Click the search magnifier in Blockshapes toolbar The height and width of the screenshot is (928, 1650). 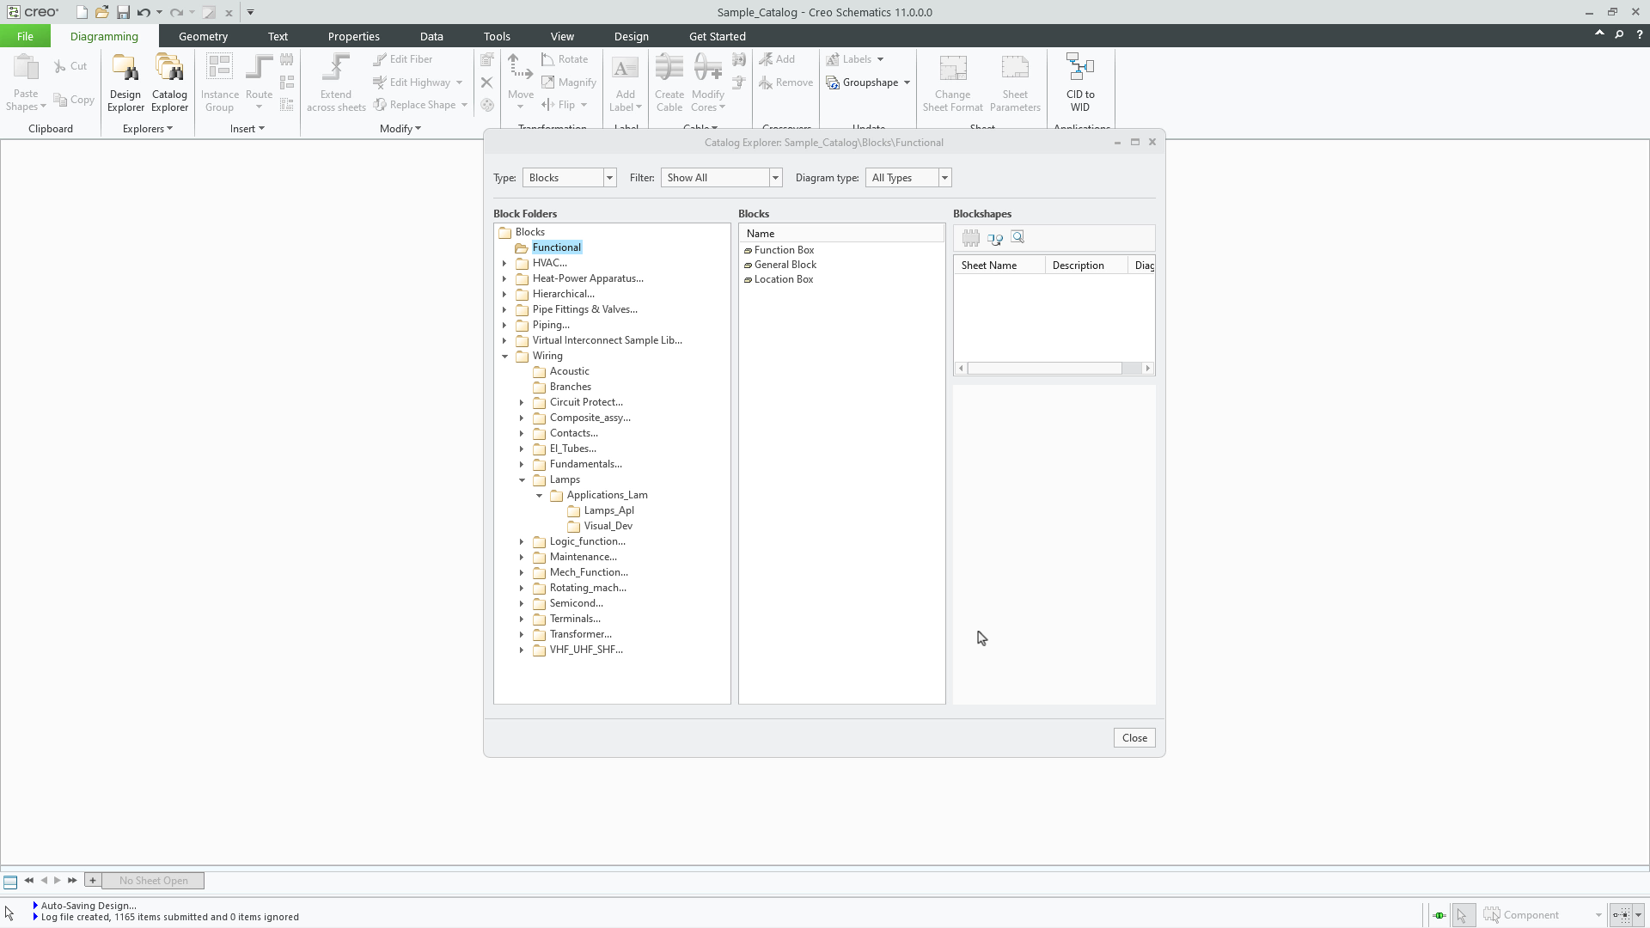1018,237
